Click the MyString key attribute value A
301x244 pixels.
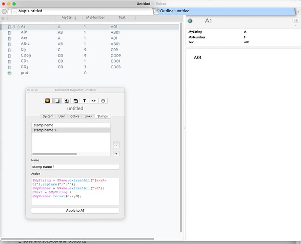[245, 32]
